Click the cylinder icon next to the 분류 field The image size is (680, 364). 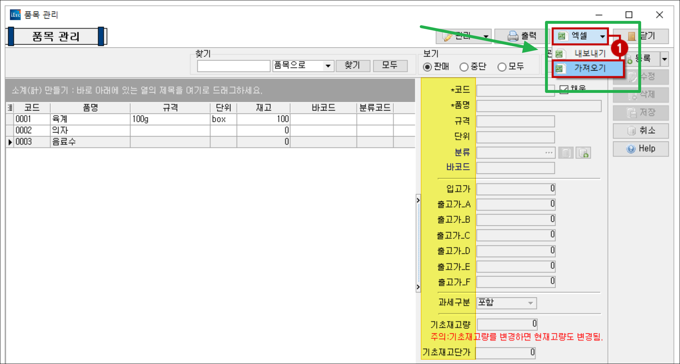click(566, 153)
